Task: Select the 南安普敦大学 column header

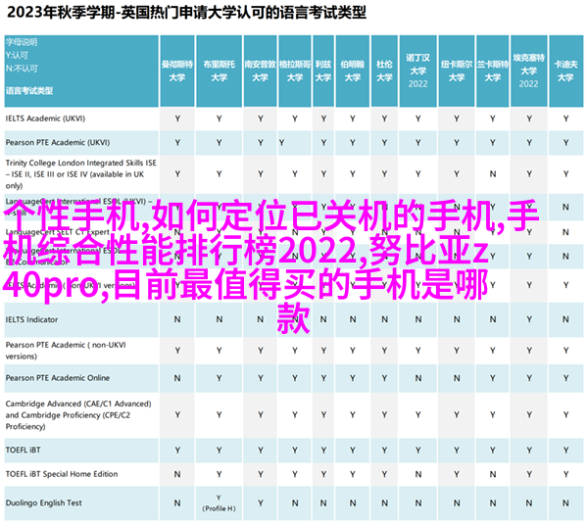Action: pos(261,72)
